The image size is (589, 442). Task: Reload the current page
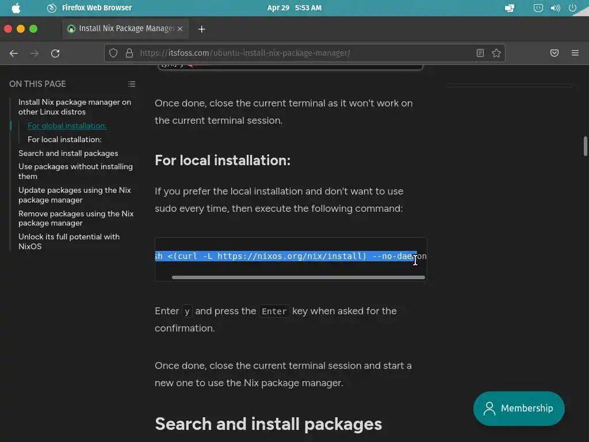pyautogui.click(x=55, y=53)
